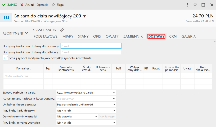This screenshot has height=127, width=216.
Task: Open Domyślny termin ważności dropdown
Action: (77, 117)
